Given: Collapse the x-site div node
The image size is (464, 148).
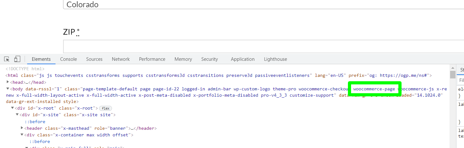Looking at the screenshot, I should pyautogui.click(x=17, y=115).
